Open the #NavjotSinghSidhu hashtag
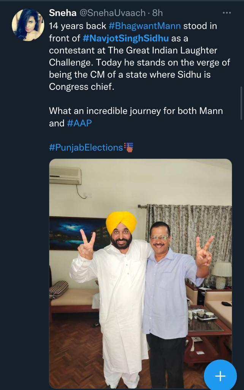The image size is (244, 390). pyautogui.click(x=126, y=38)
